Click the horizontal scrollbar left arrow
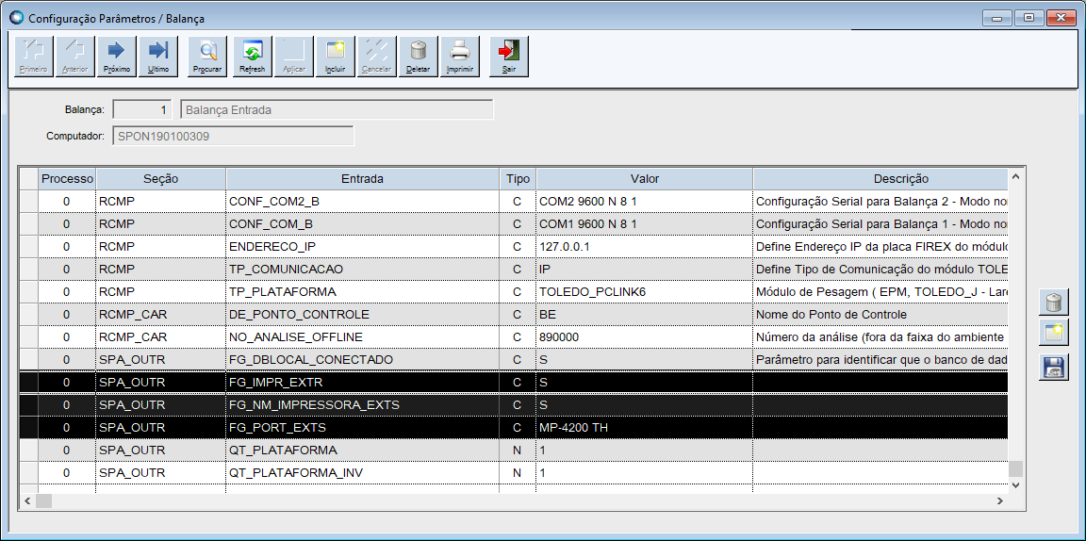This screenshot has height=541, width=1086. pos(27,500)
